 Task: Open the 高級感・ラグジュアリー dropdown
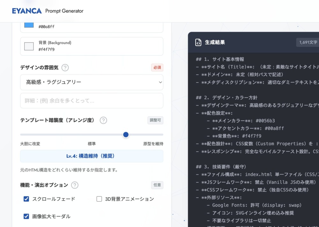point(92,82)
